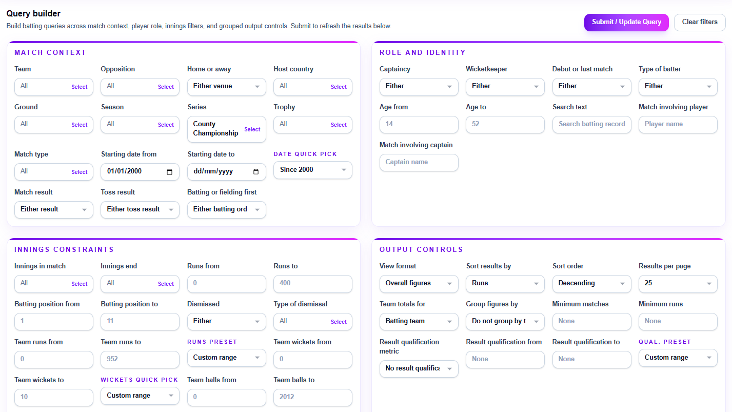The height and width of the screenshot is (412, 732).
Task: Open the Match type Select link
Action: click(x=80, y=172)
